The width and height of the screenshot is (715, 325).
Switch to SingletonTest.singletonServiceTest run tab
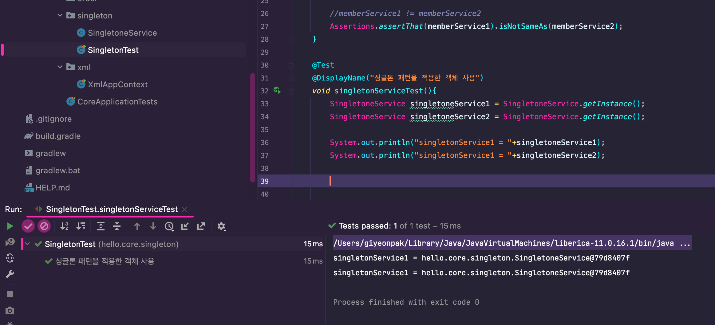112,209
